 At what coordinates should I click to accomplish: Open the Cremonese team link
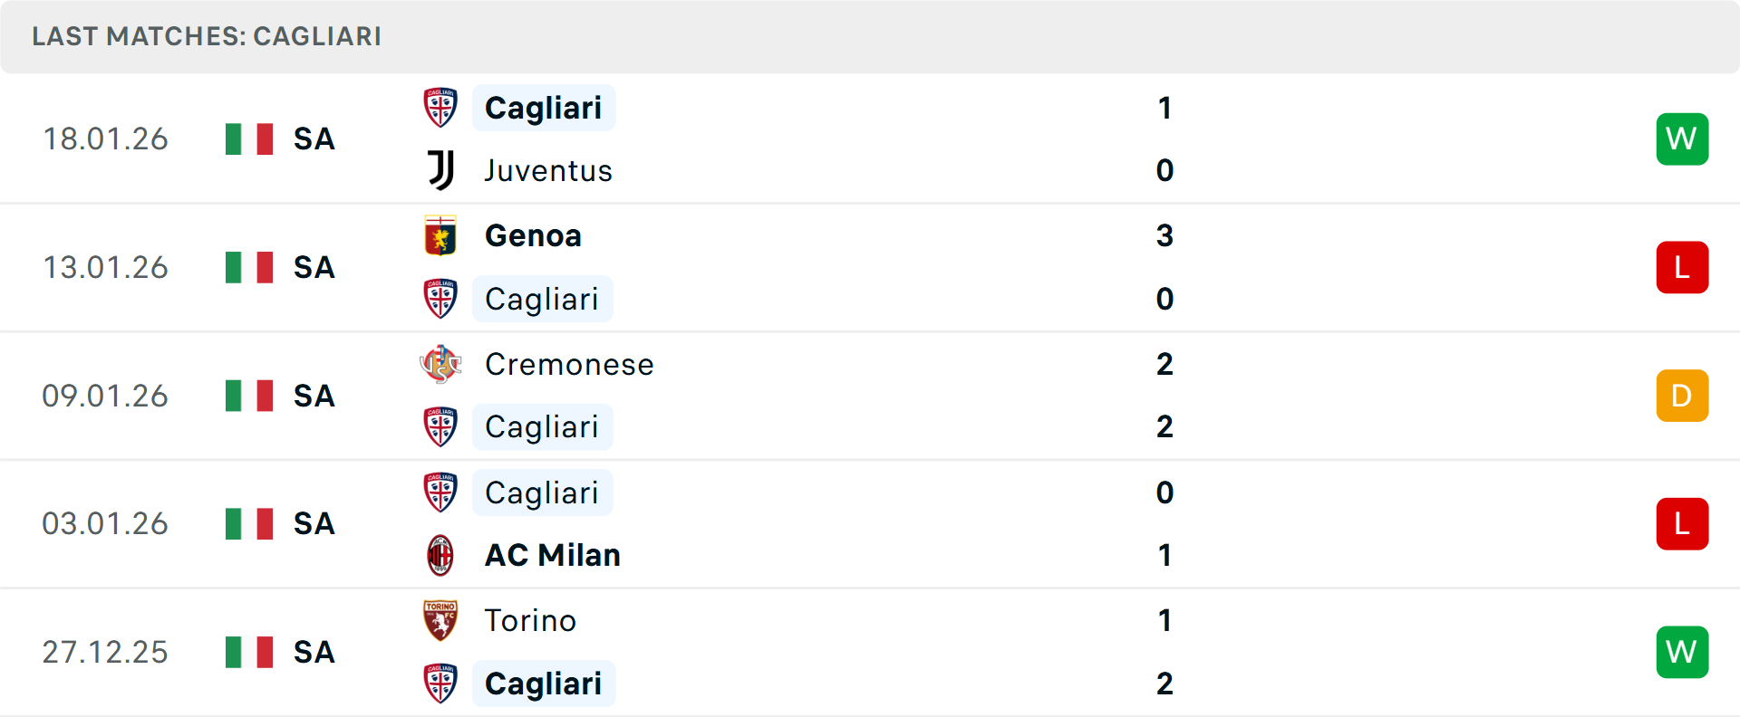(x=569, y=364)
